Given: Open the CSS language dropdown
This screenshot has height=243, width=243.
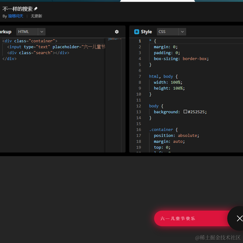Looking at the screenshot, I should point(171,32).
